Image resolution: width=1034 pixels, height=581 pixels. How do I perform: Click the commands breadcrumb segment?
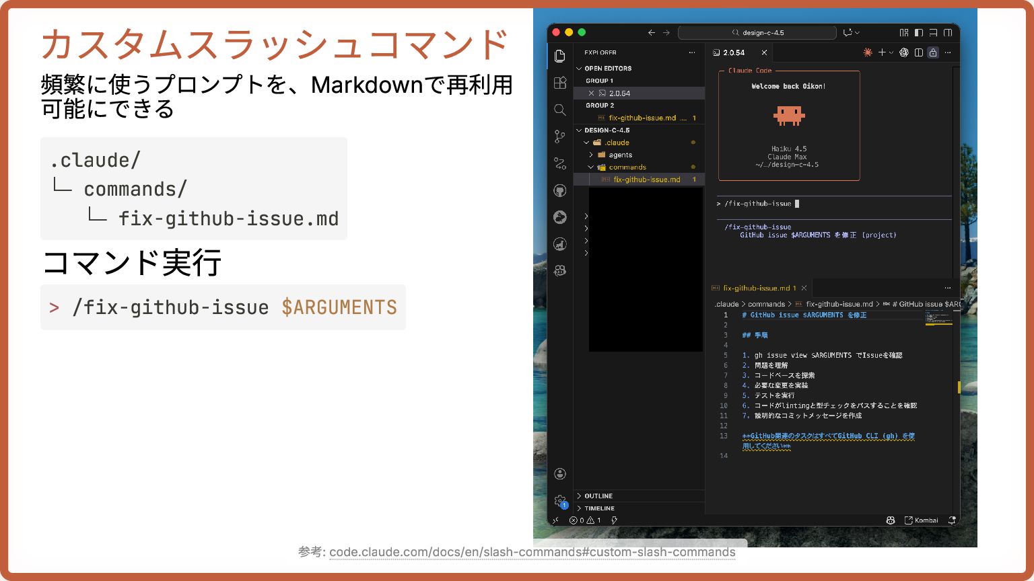[x=766, y=304]
